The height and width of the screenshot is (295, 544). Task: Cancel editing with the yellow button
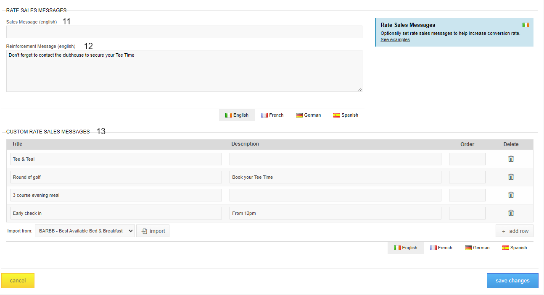pyautogui.click(x=18, y=281)
